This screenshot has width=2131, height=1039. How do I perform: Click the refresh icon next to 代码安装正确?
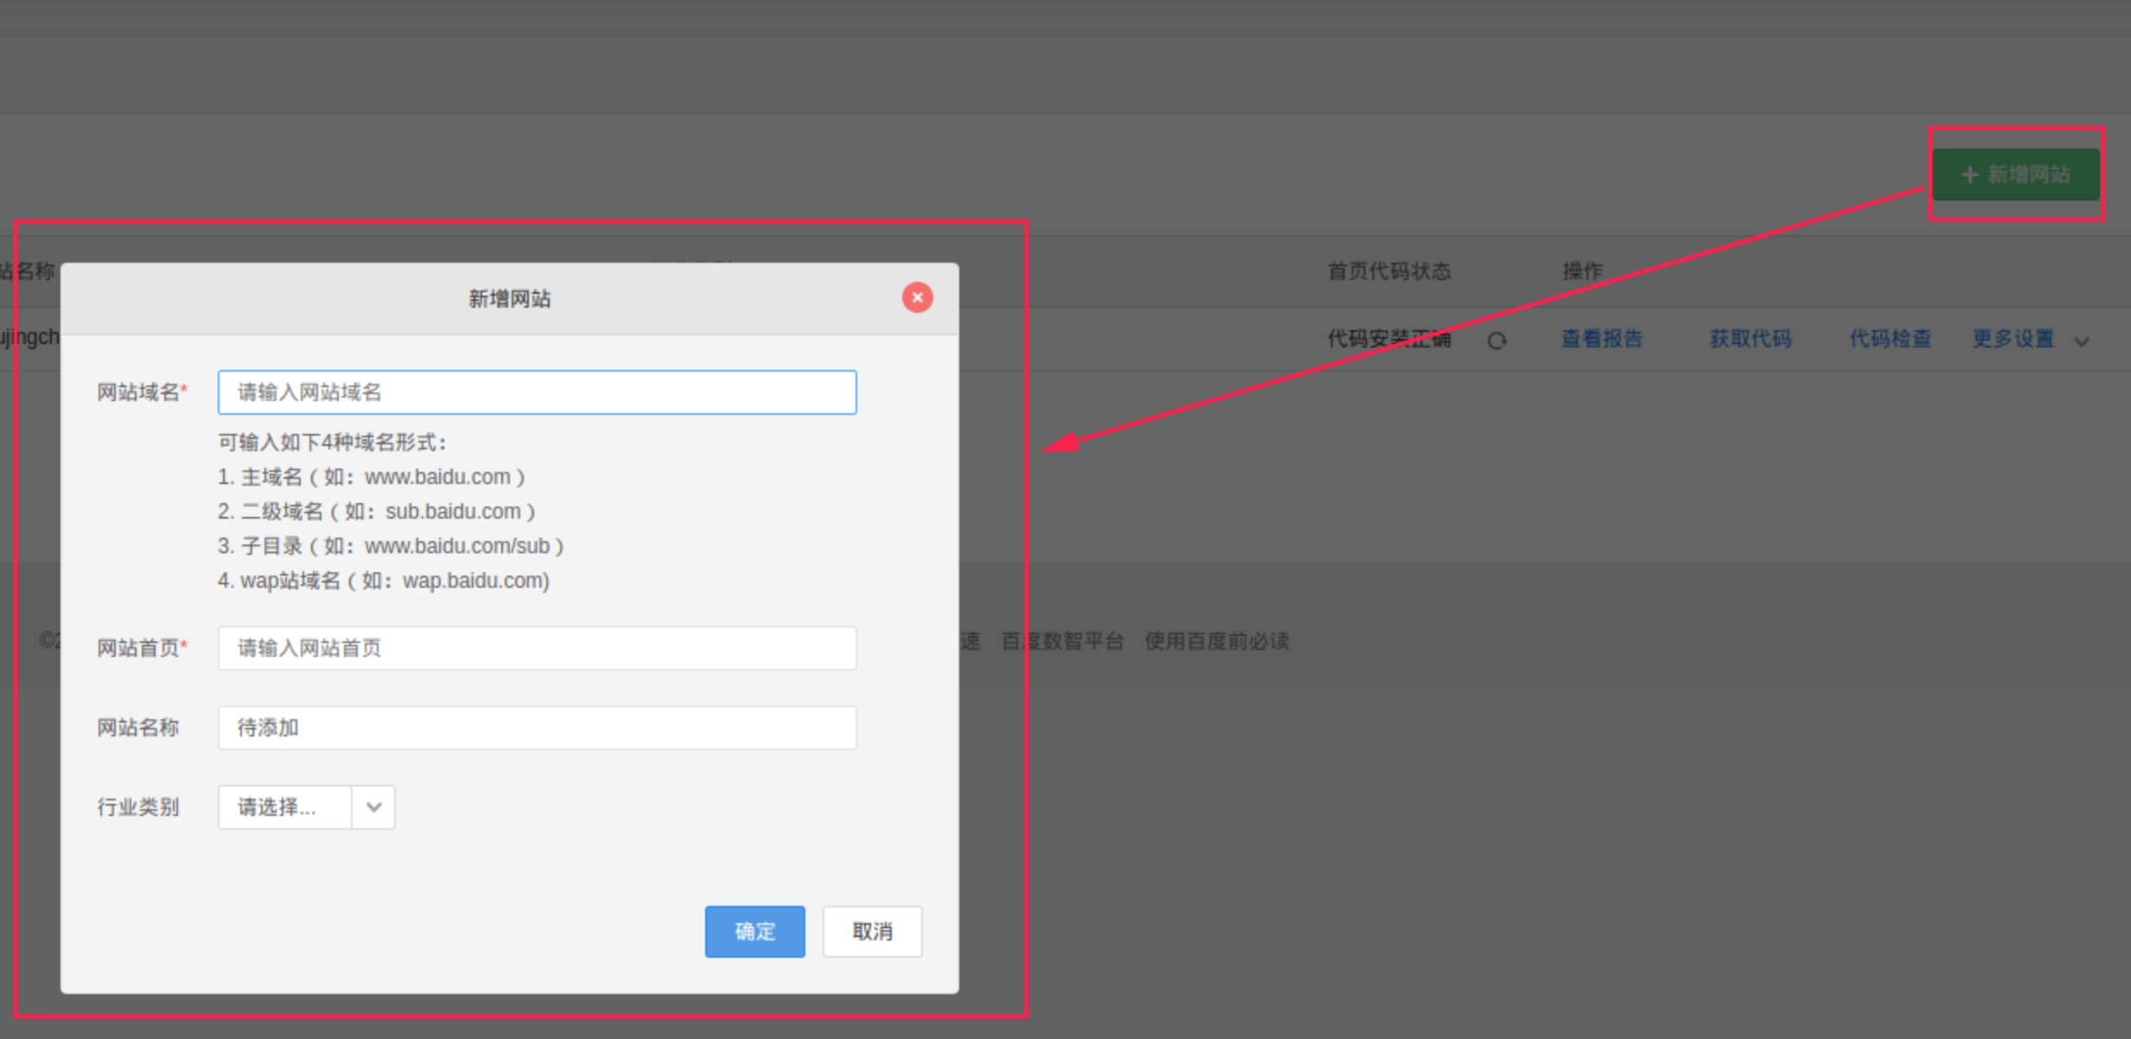click(x=1497, y=341)
